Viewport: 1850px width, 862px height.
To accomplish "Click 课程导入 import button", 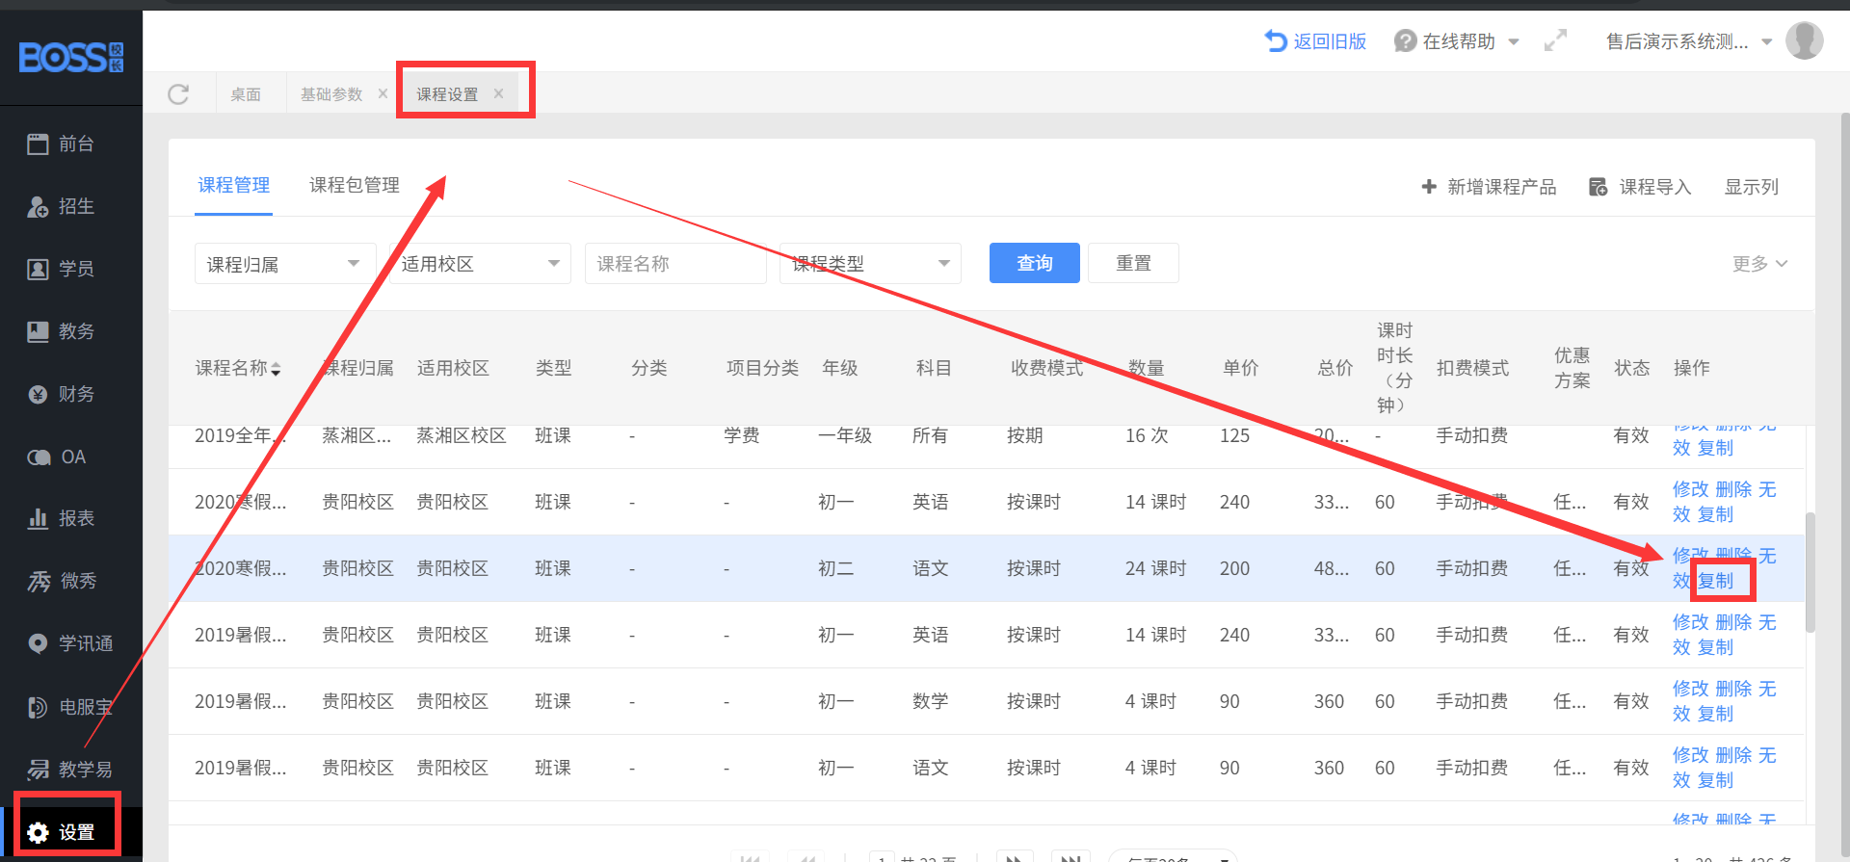I will coord(1640,187).
